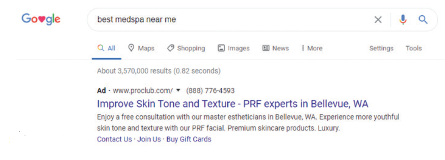Click the Shopping tag icon
The height and width of the screenshot is (160, 445).
click(170, 48)
